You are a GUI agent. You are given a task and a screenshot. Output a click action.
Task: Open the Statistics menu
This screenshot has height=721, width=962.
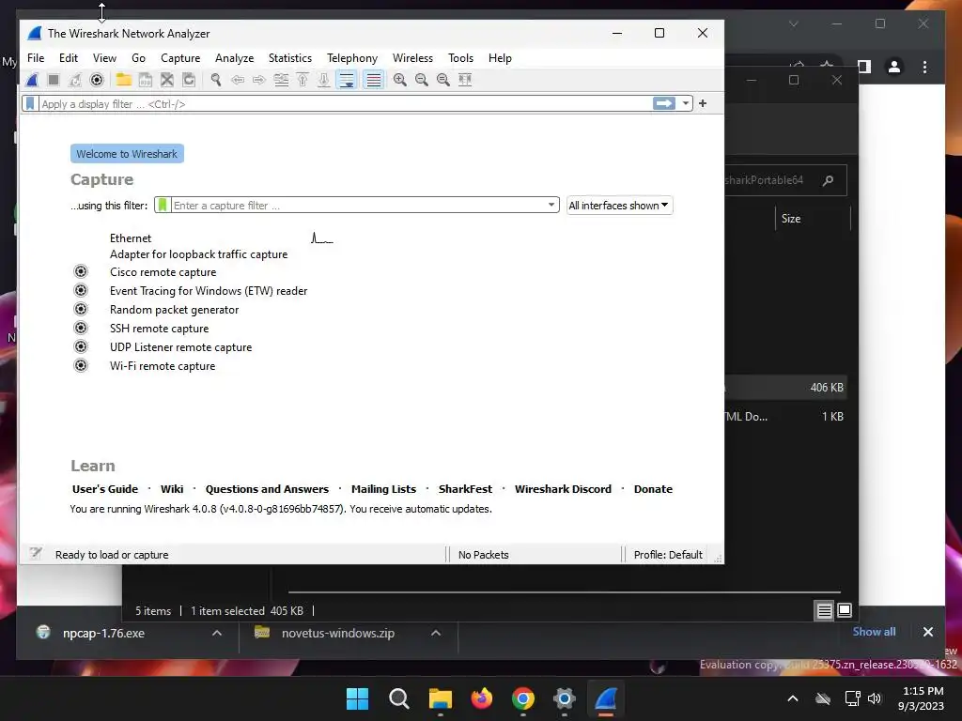pyautogui.click(x=290, y=58)
